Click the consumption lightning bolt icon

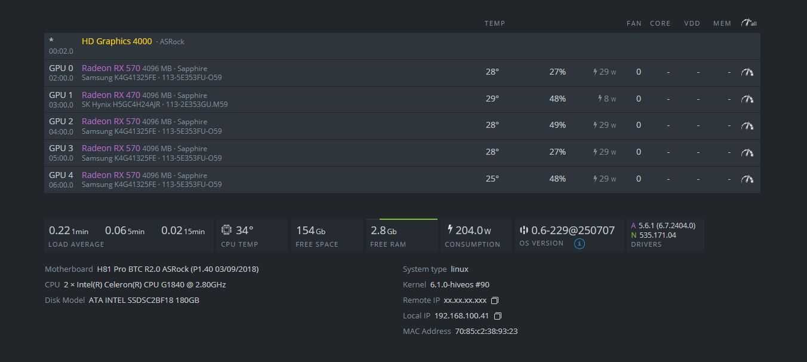pos(449,229)
